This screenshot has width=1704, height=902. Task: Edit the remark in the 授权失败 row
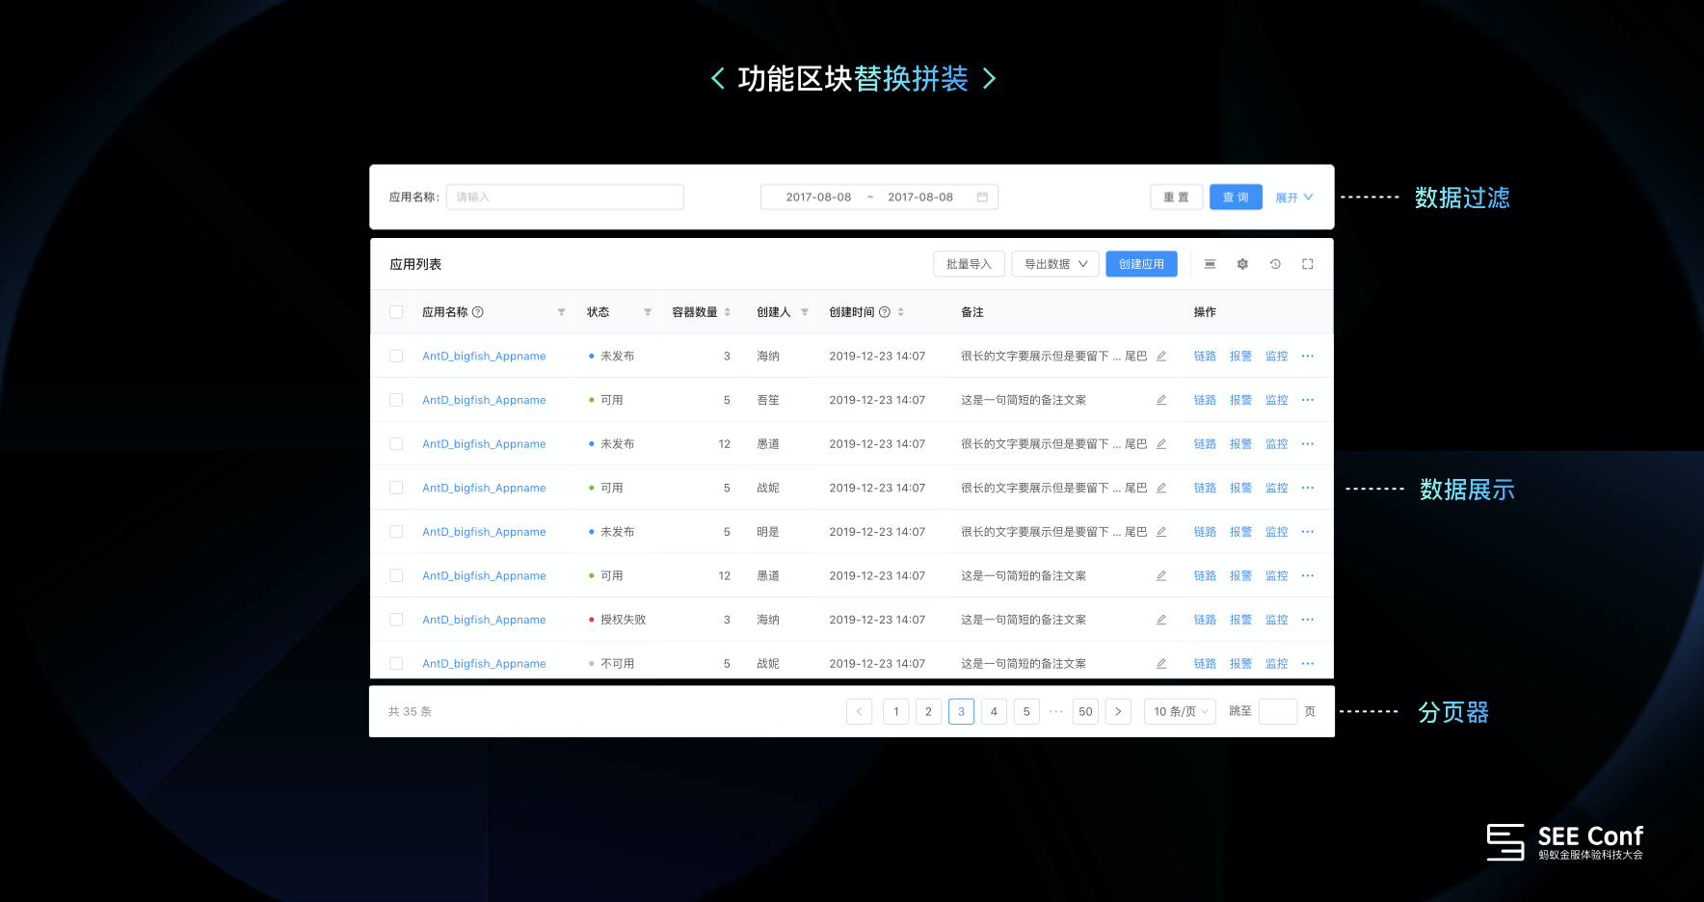coord(1161,620)
